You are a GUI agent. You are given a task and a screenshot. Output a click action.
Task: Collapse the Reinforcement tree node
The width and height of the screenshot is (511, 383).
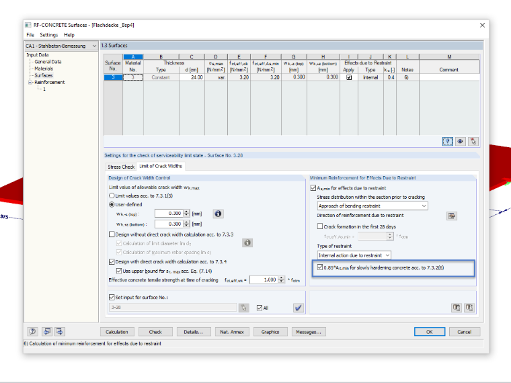coord(30,83)
